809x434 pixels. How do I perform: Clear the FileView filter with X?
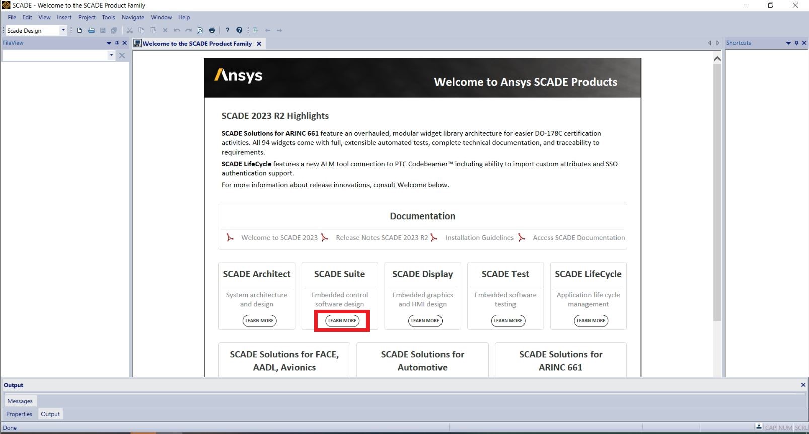tap(122, 56)
